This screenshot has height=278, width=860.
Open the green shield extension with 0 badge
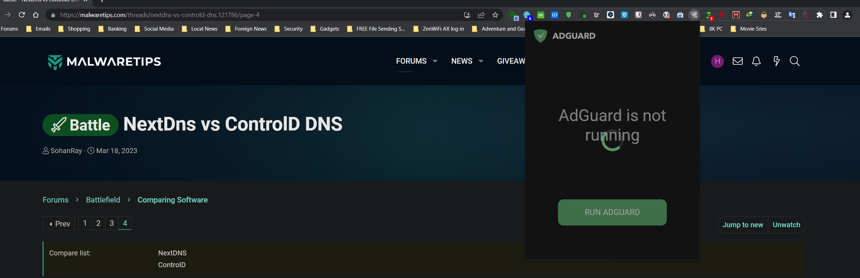point(513,15)
